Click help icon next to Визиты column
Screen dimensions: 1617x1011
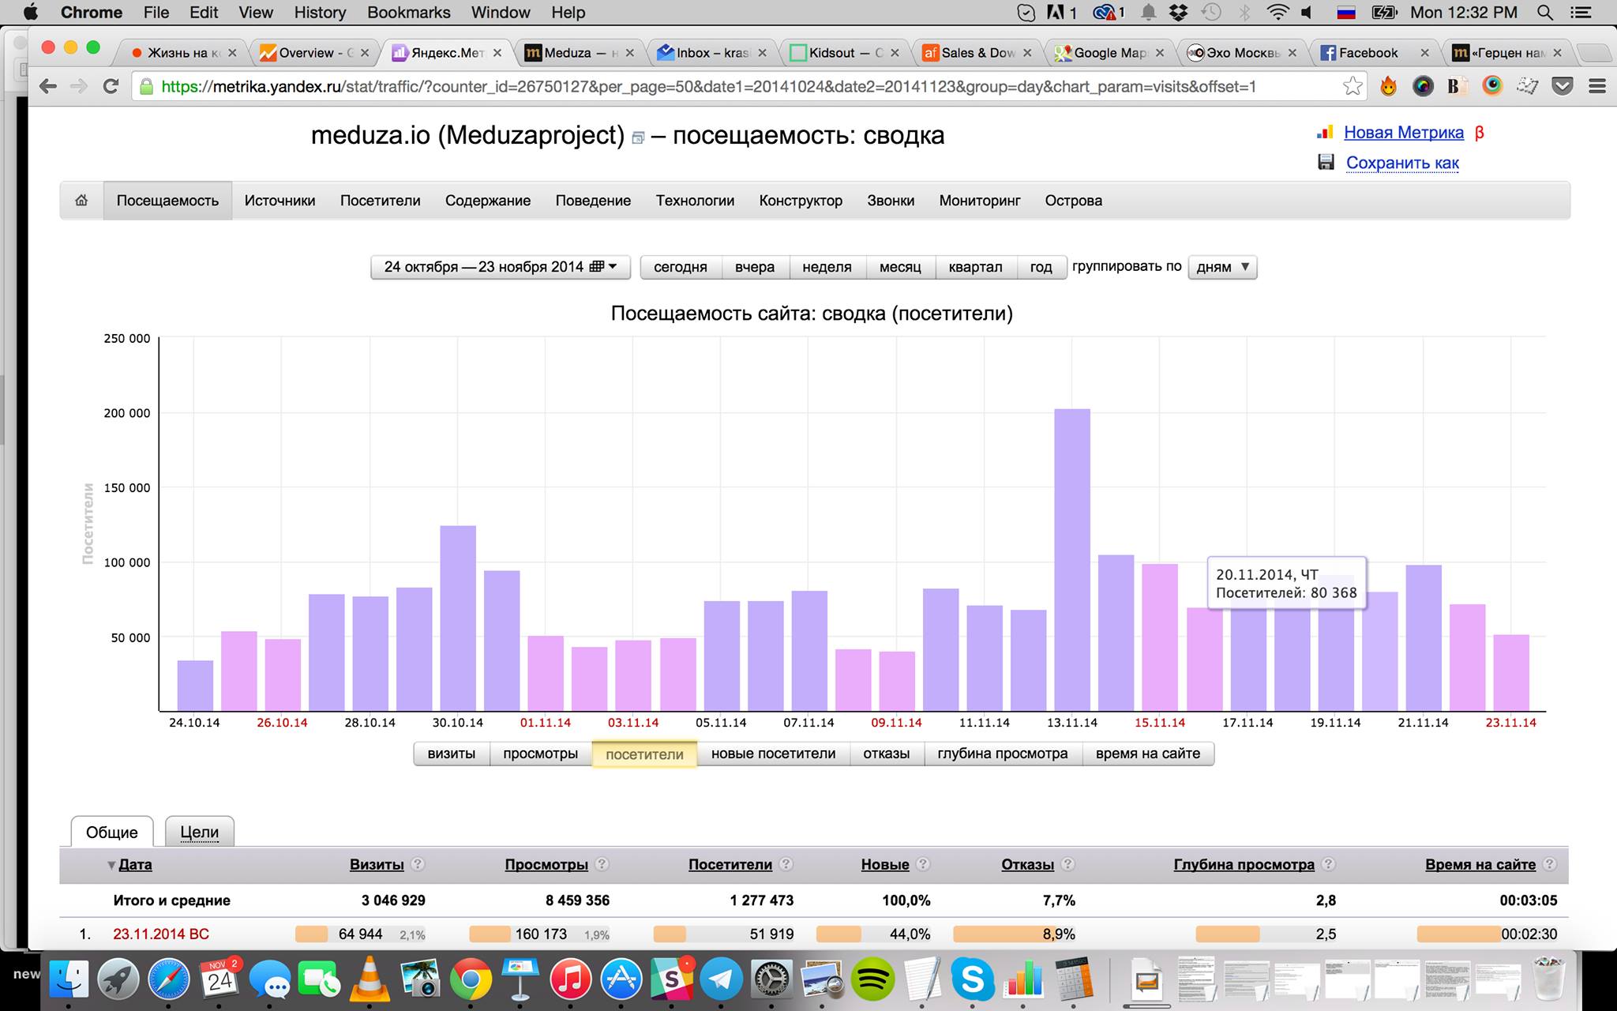tap(418, 864)
